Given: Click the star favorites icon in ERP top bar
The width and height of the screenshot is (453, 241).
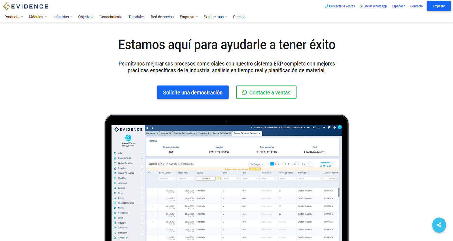Looking at the screenshot, I should tap(314, 128).
